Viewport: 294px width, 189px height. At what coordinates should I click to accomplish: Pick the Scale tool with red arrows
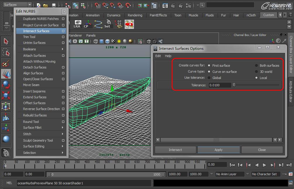point(6,95)
